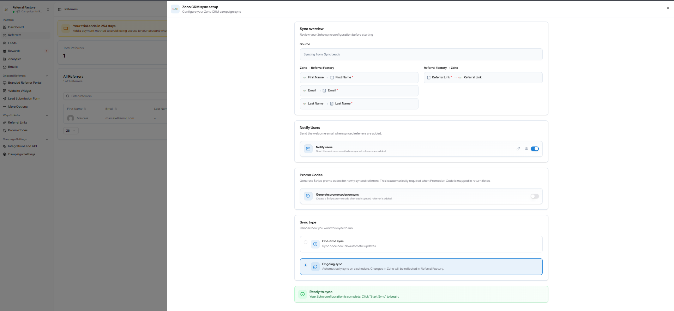Open Rewards in the sidebar
This screenshot has width=674, height=311.
pyautogui.click(x=14, y=51)
